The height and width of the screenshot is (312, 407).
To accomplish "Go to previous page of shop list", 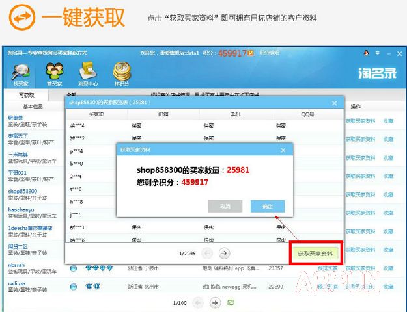I will coord(198,302).
